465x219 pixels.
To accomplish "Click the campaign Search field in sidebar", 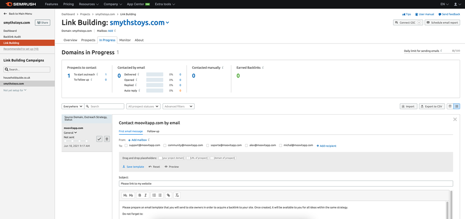I will pyautogui.click(x=27, y=69).
